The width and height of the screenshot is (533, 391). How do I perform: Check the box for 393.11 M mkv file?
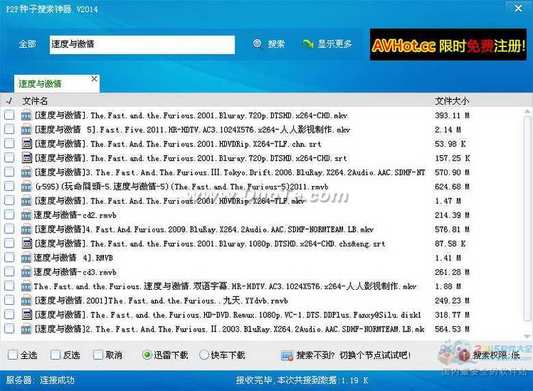(10, 115)
